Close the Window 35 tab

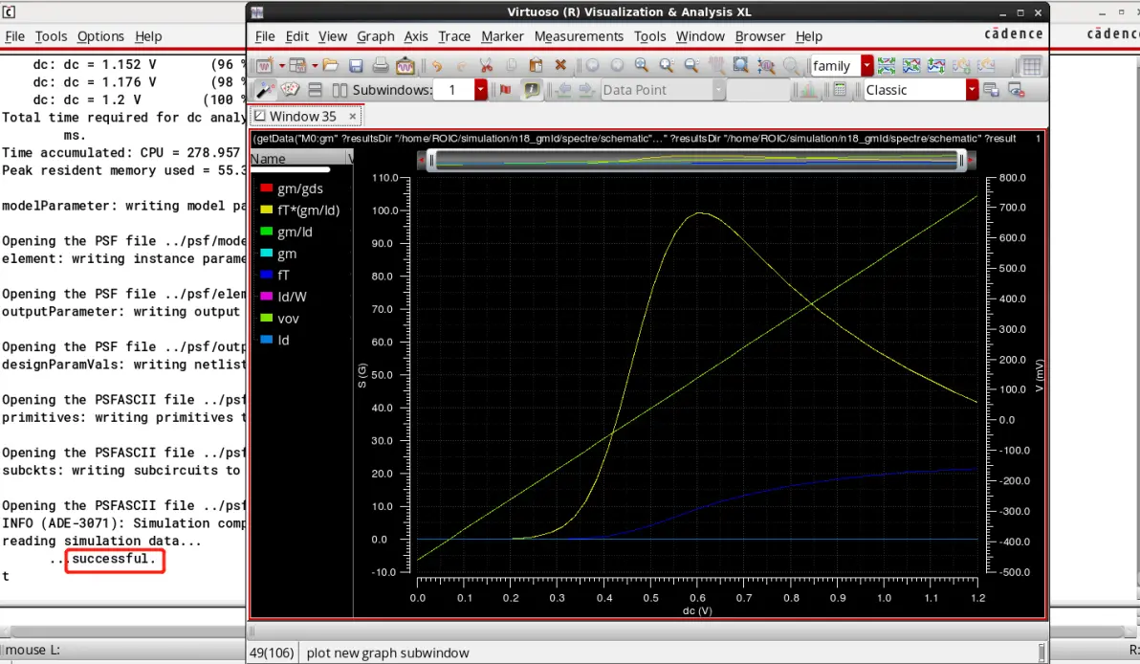tap(353, 117)
